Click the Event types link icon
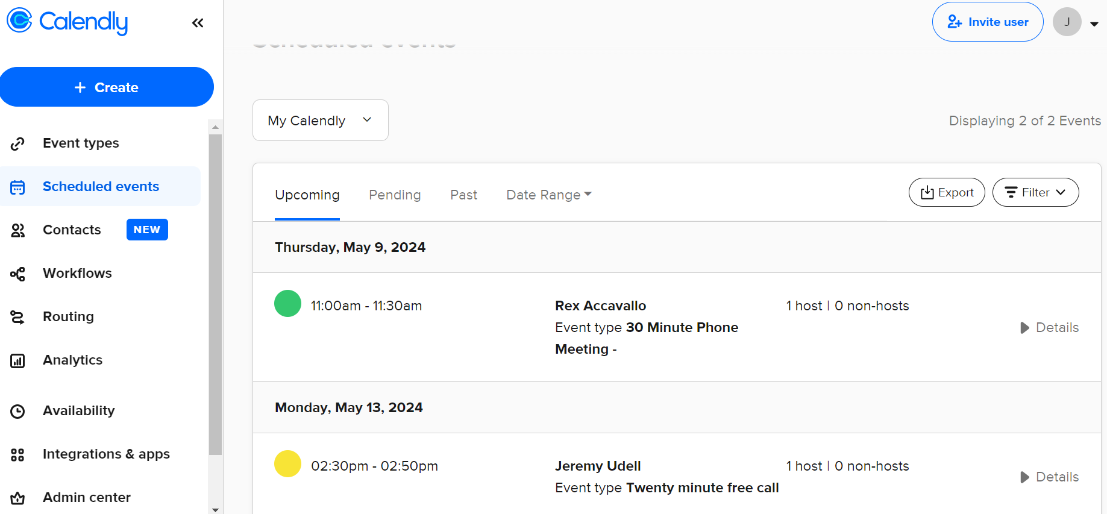This screenshot has width=1107, height=514. (18, 143)
